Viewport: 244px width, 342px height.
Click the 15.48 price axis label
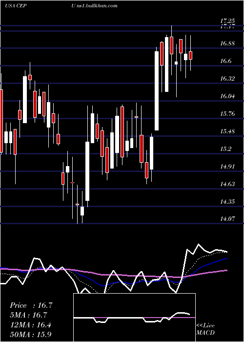coord(227,131)
